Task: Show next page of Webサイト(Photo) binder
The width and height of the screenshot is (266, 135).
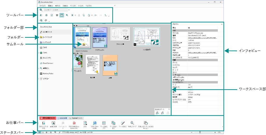Action: [77, 26]
